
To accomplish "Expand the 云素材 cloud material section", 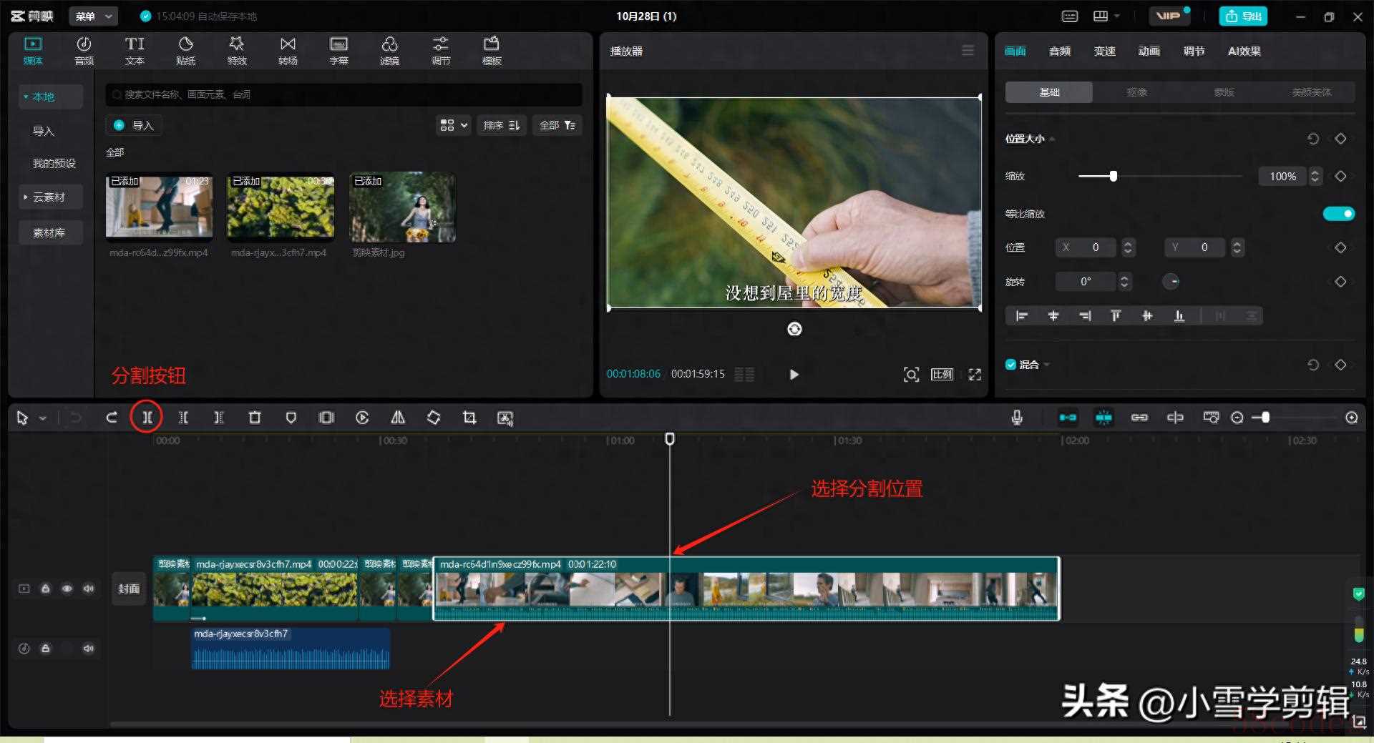I will (49, 197).
